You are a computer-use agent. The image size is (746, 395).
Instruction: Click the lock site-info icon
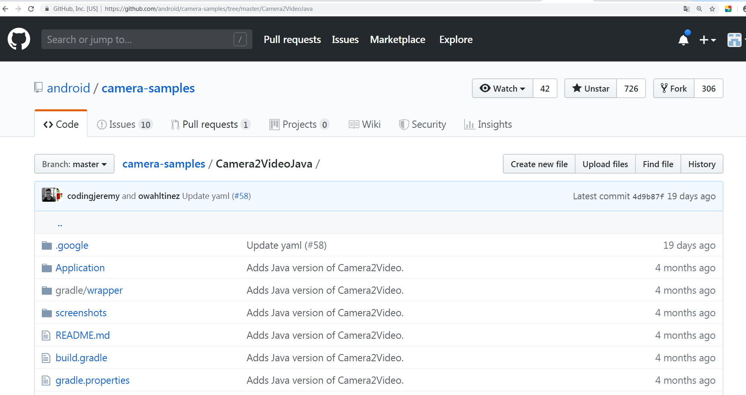click(47, 9)
